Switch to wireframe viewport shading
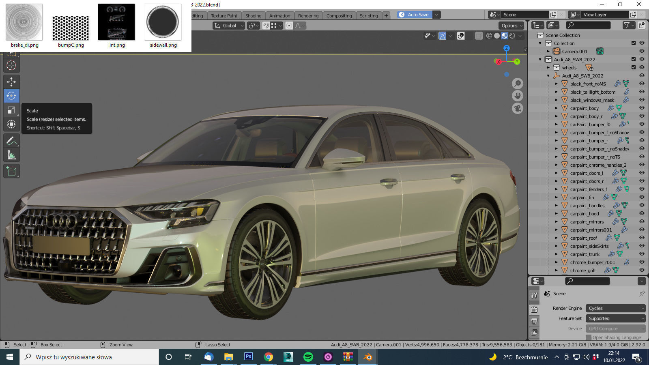This screenshot has height=365, width=649. pyautogui.click(x=489, y=36)
